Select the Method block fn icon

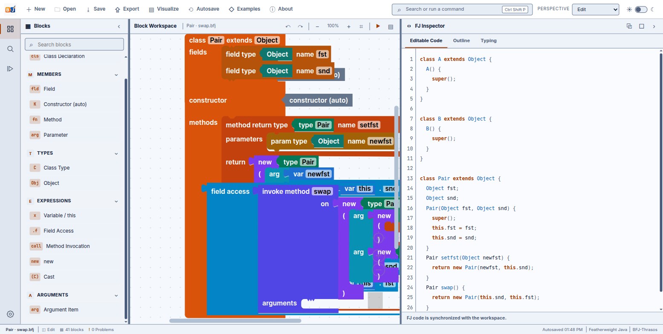[x=35, y=120]
